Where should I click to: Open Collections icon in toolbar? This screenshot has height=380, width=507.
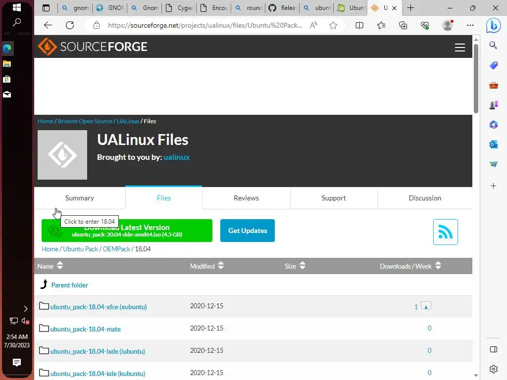pos(403,25)
